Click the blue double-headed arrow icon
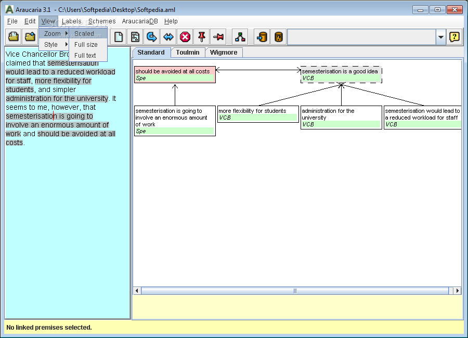The image size is (468, 338). coord(168,37)
